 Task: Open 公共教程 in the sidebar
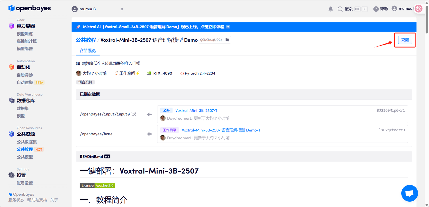point(25,149)
